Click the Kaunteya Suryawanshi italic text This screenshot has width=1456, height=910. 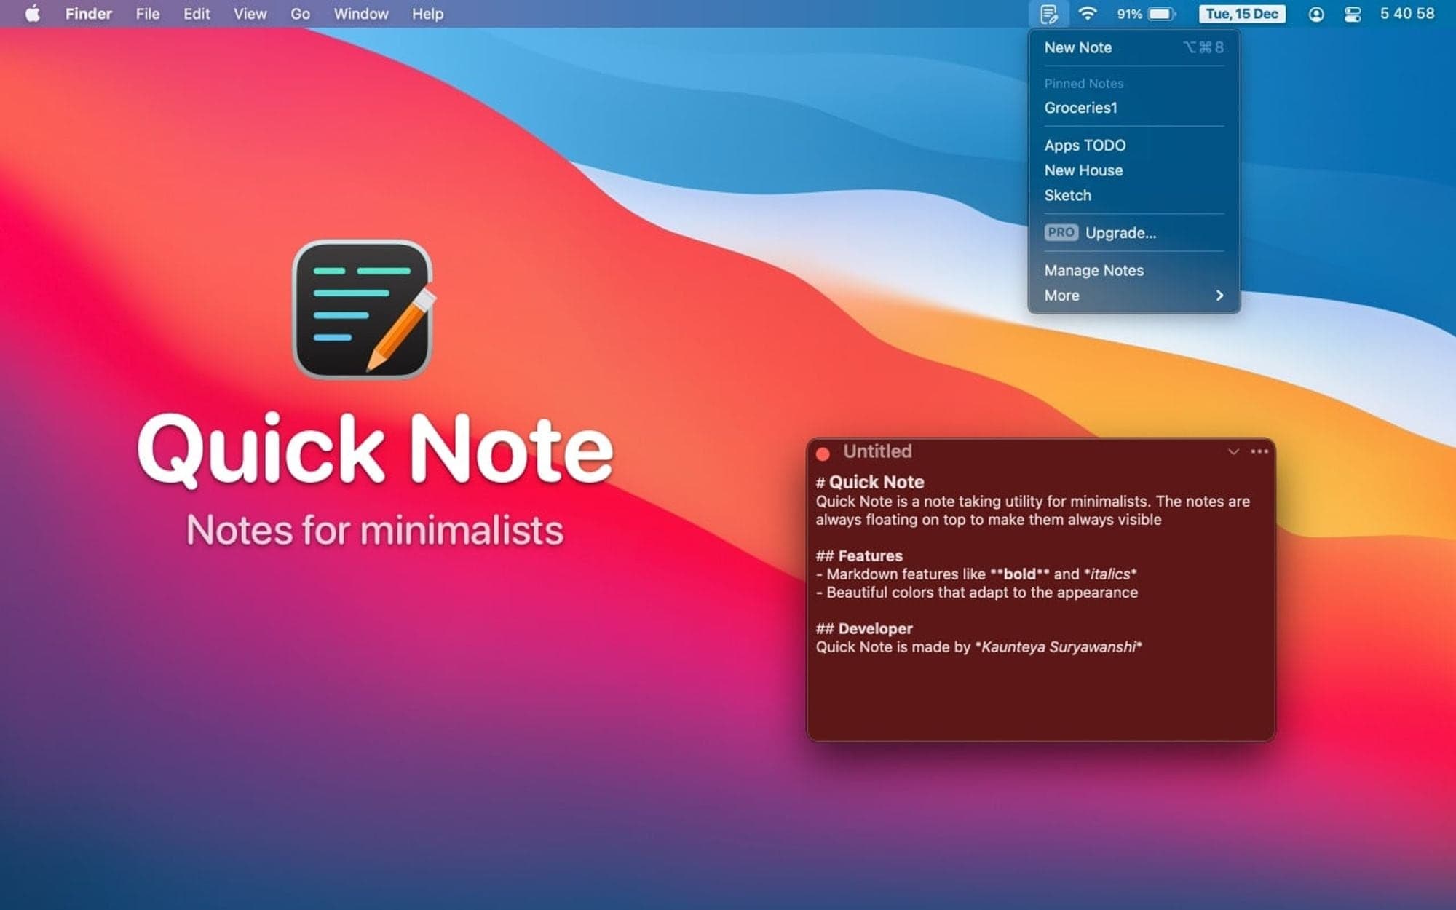coord(1059,646)
